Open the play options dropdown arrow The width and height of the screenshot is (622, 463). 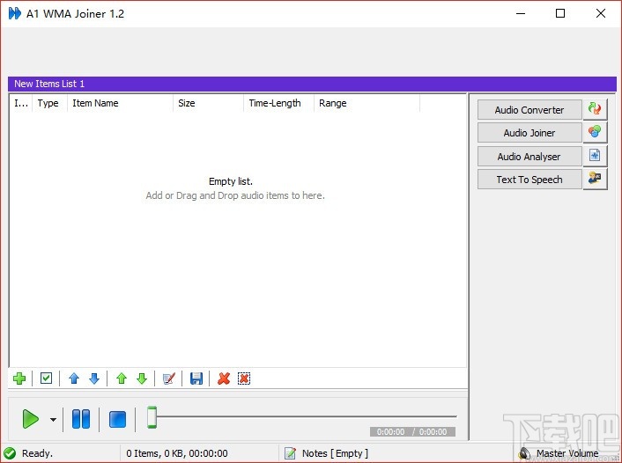pyautogui.click(x=53, y=419)
